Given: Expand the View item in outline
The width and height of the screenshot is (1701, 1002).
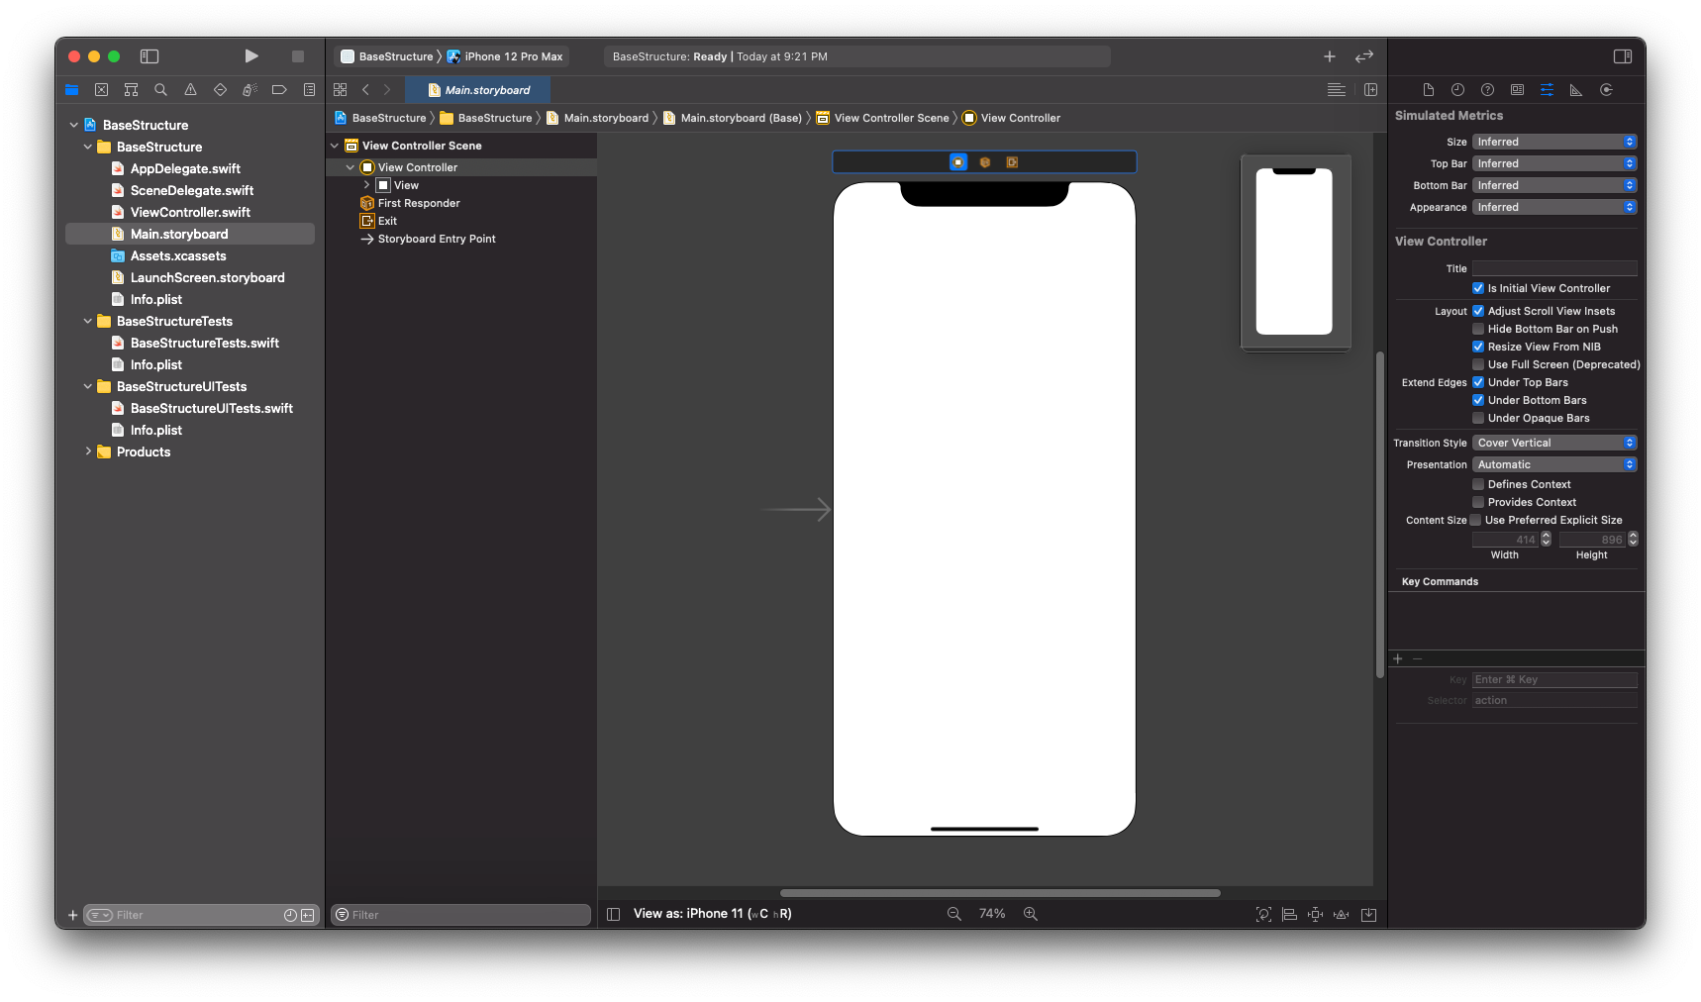Looking at the screenshot, I should [366, 185].
